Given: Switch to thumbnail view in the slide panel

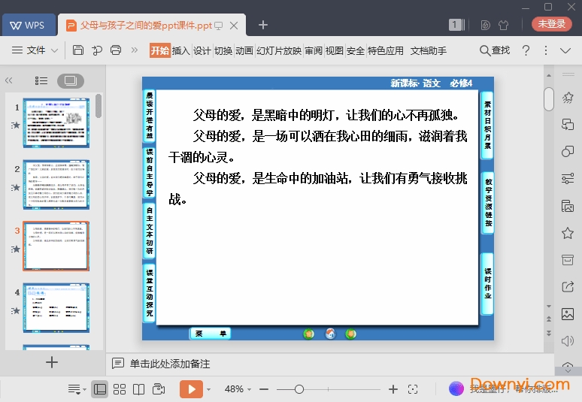Looking at the screenshot, I should coord(70,80).
